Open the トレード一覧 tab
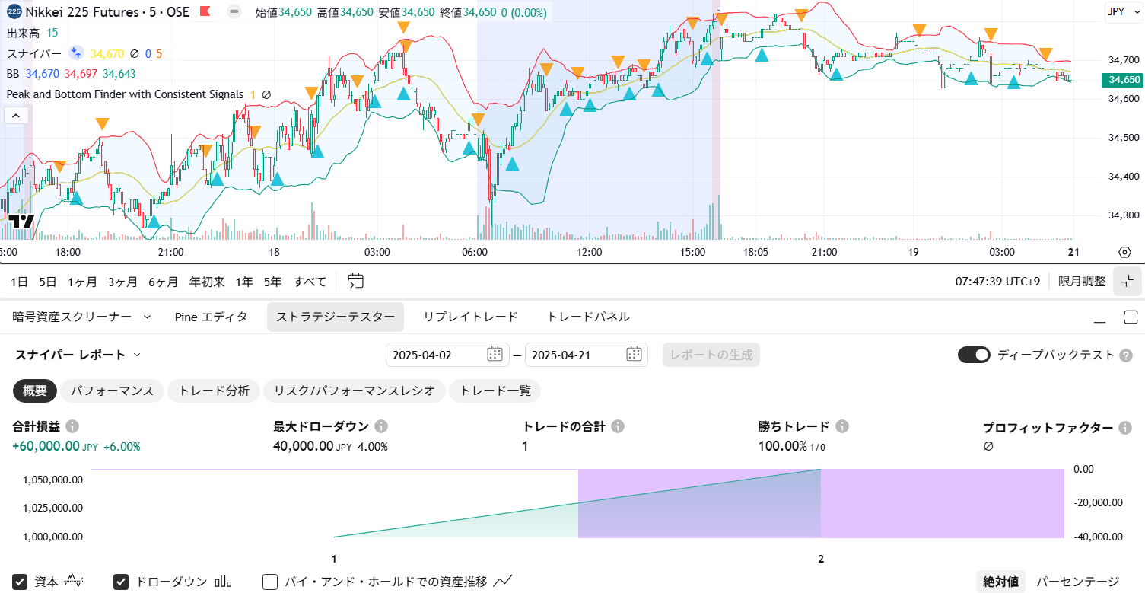Image resolution: width=1145 pixels, height=593 pixels. (495, 391)
